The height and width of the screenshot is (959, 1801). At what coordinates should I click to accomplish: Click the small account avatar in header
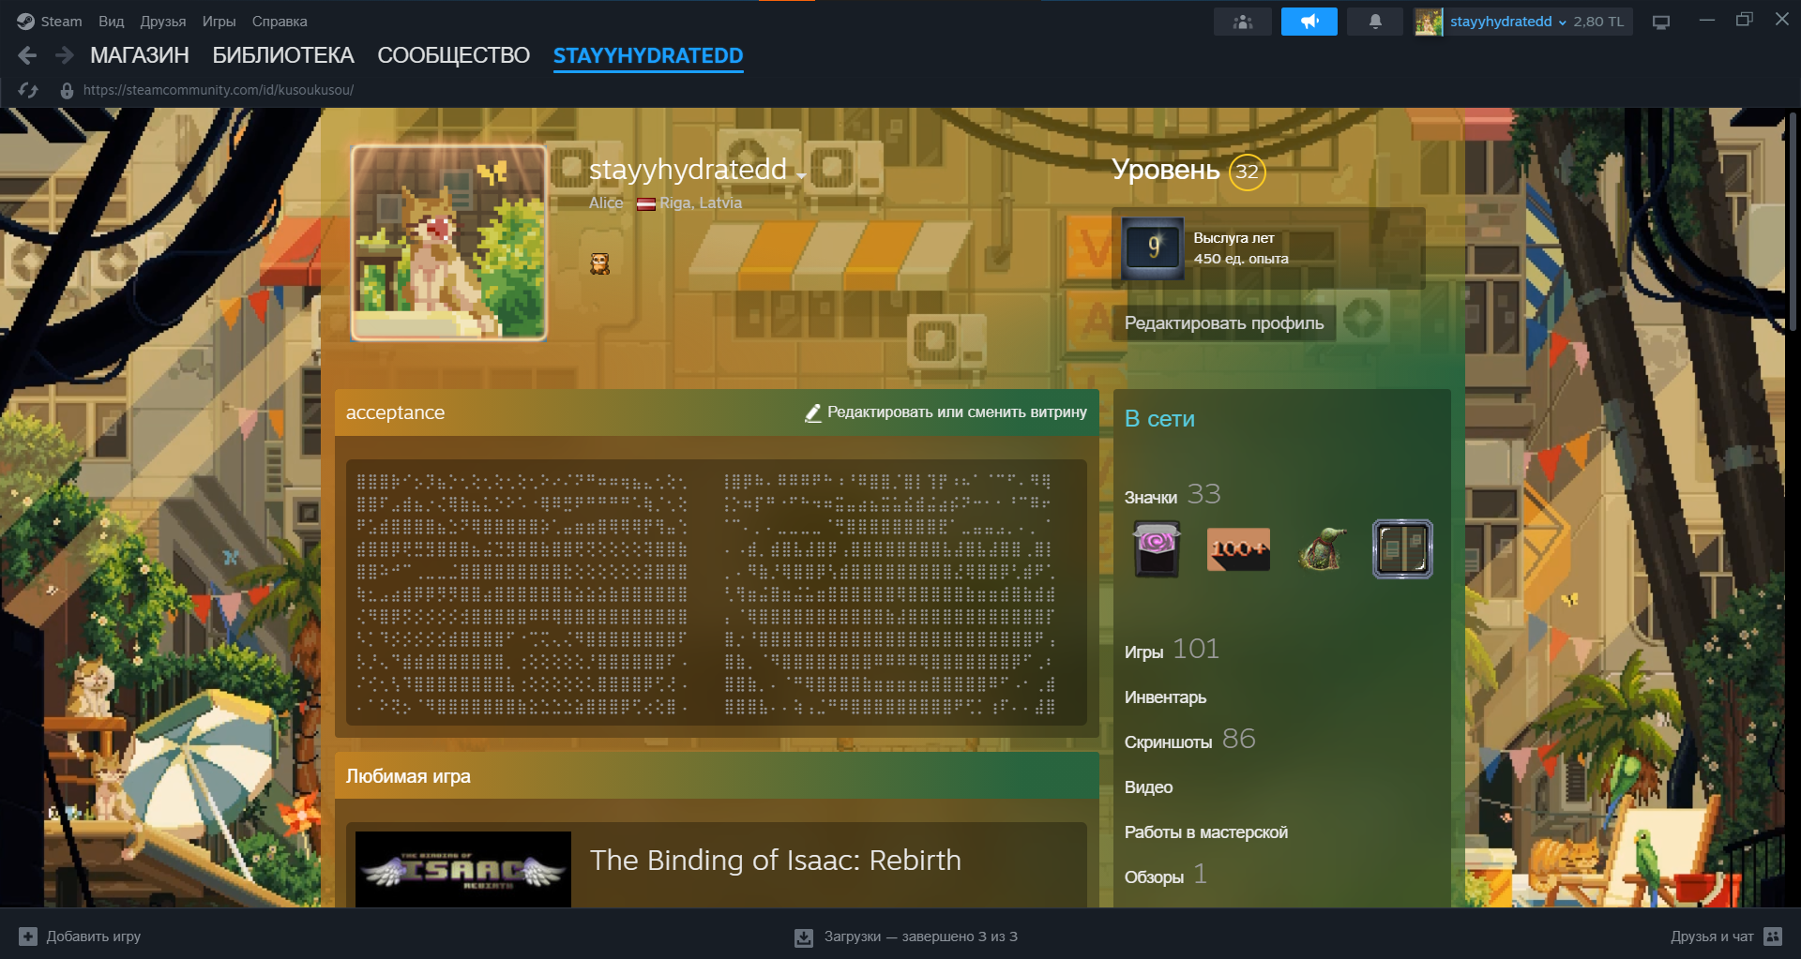1429,22
